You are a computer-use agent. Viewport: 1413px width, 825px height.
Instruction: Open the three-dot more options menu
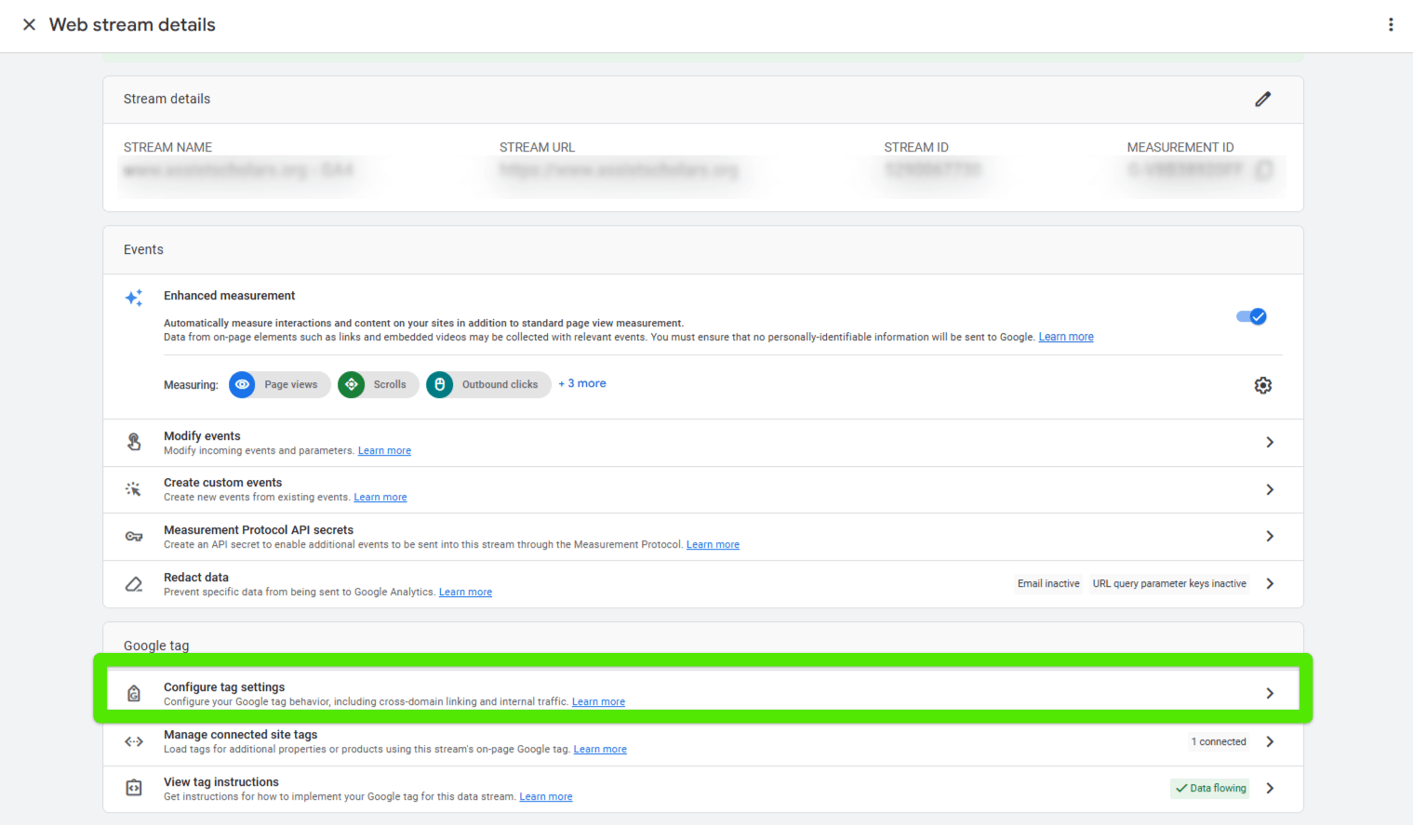tap(1391, 25)
